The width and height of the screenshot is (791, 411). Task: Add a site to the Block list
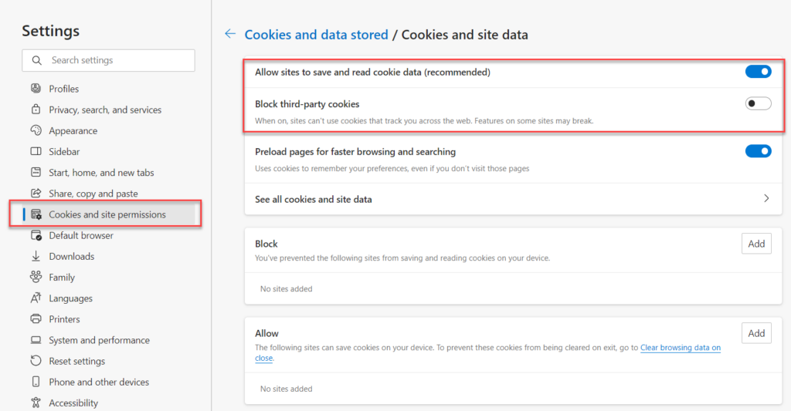coord(756,244)
